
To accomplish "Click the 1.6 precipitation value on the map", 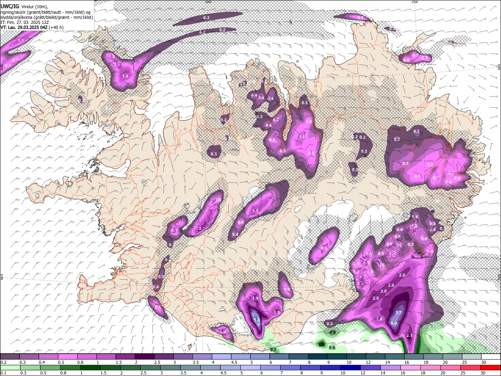I will (379, 319).
